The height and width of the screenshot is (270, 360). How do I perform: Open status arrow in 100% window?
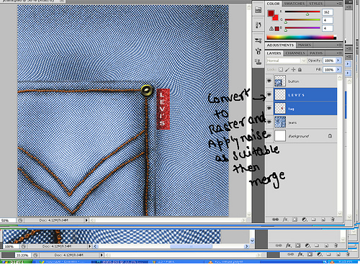coord(89,246)
